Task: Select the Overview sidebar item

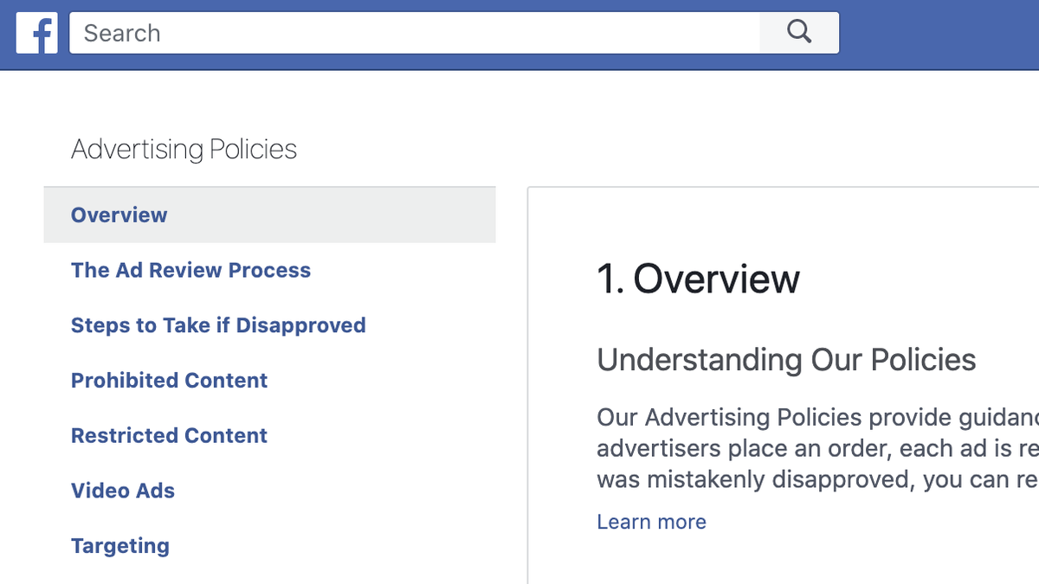Action: point(119,215)
